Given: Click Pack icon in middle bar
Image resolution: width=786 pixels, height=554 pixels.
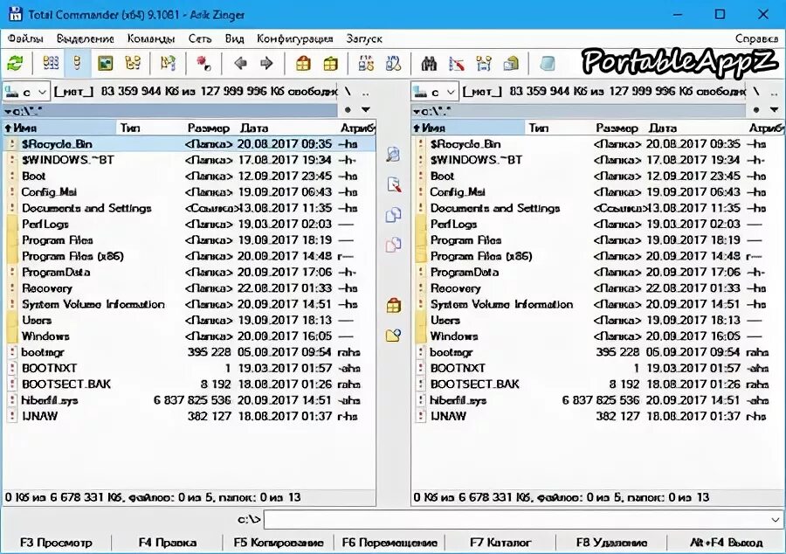Looking at the screenshot, I should tap(394, 305).
